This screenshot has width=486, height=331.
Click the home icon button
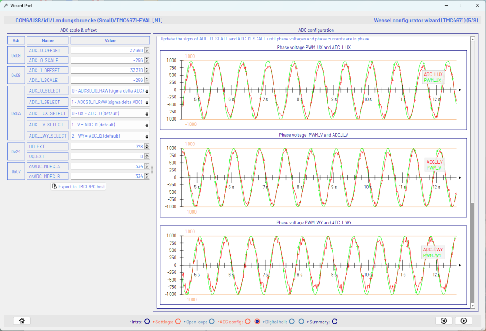[22, 321]
